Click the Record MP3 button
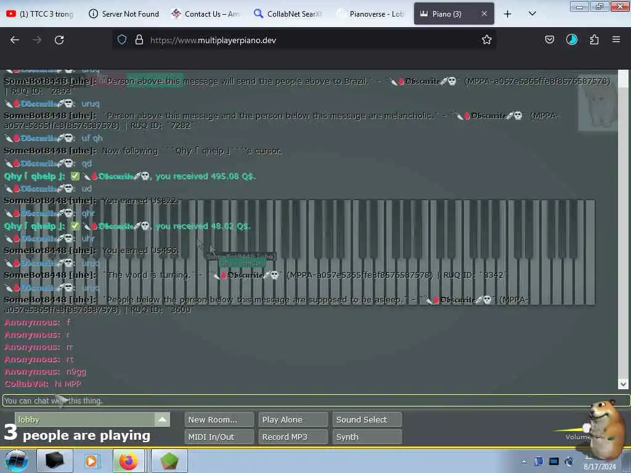The image size is (631, 473). [x=293, y=437]
